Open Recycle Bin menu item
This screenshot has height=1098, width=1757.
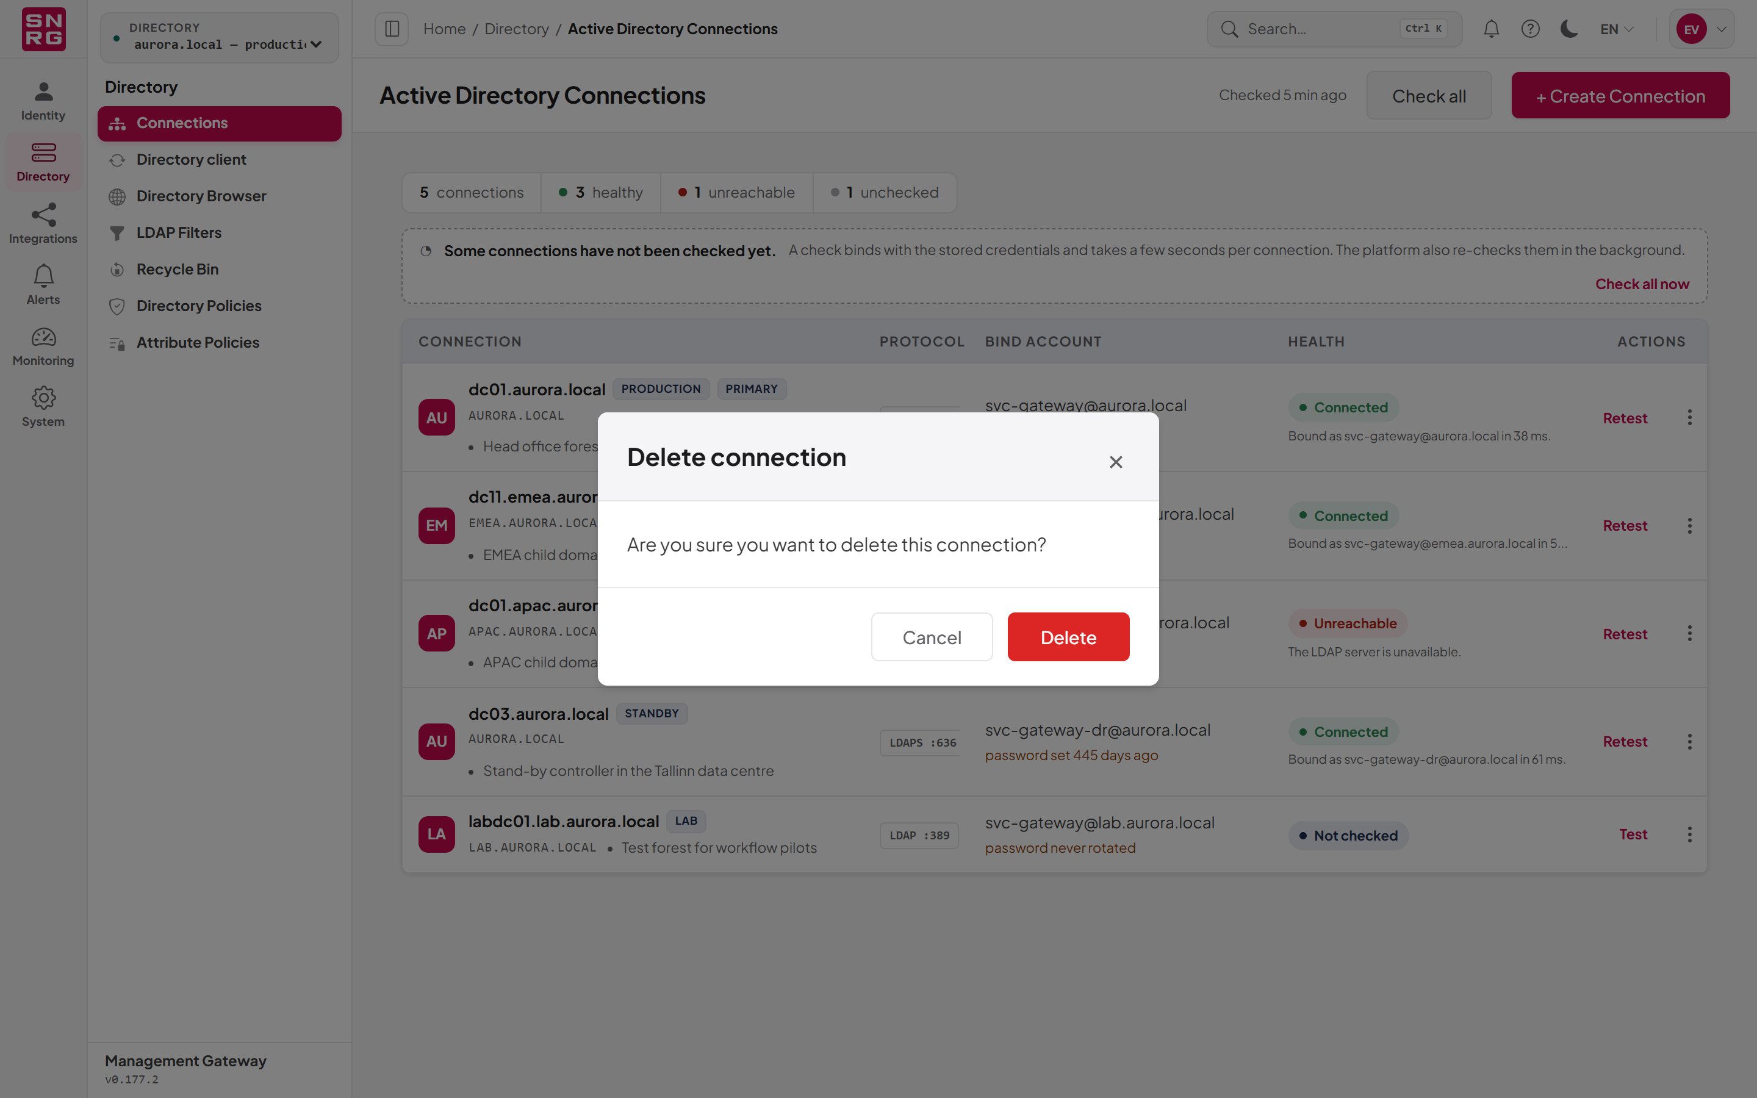[219, 270]
